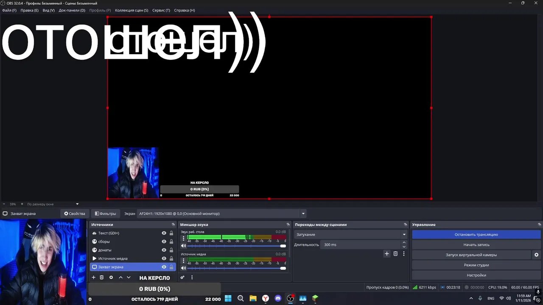Toggle visibility of Текст (GDI+) source
543x305 pixels.
point(164,233)
